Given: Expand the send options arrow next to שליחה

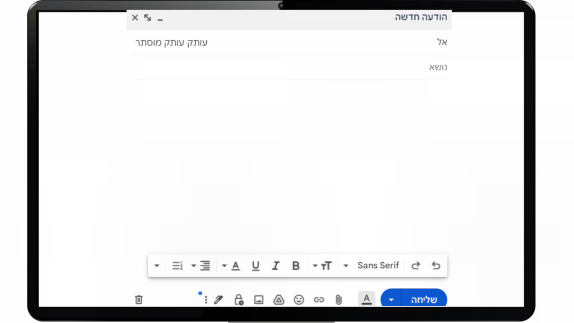Looking at the screenshot, I should [391, 299].
